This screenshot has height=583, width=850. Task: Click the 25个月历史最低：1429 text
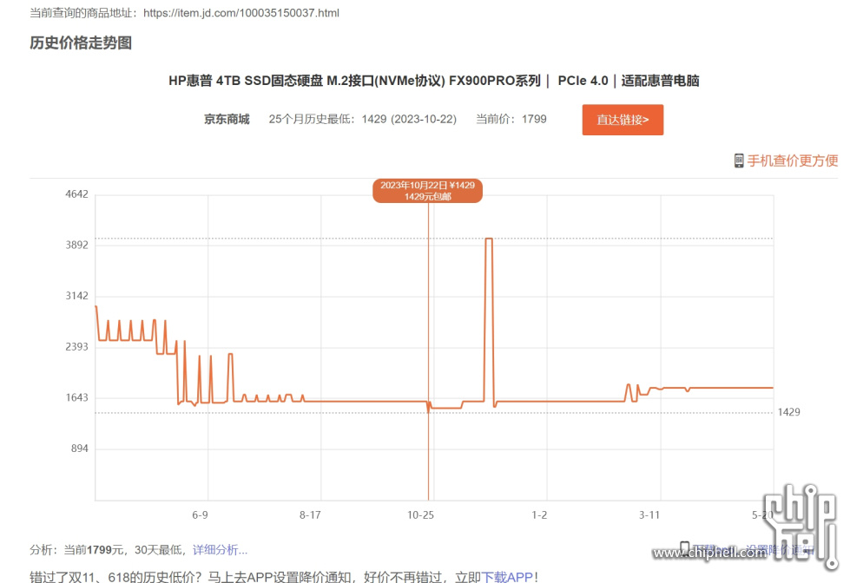coord(363,119)
